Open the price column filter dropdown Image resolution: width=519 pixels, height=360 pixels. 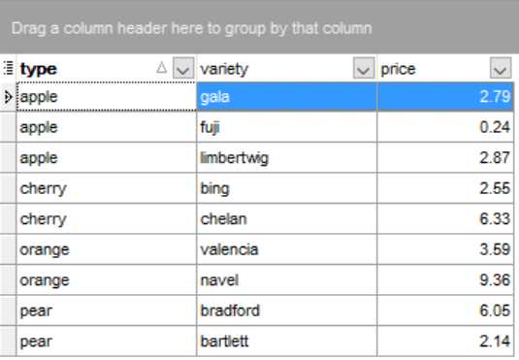[501, 68]
